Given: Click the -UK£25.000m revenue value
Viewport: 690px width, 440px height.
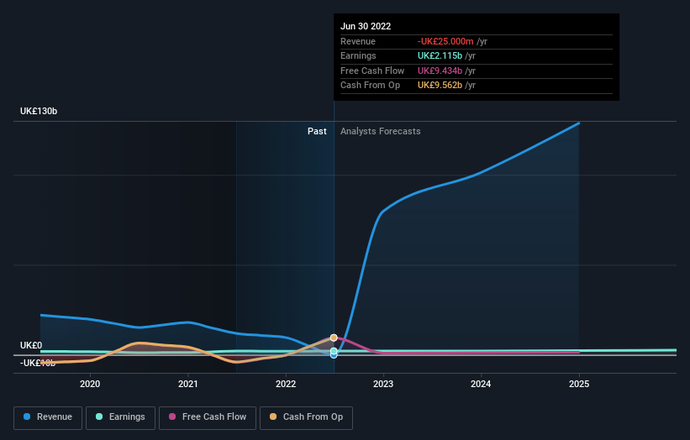Looking at the screenshot, I should point(445,41).
